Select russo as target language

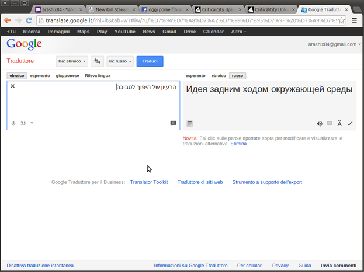(237, 76)
